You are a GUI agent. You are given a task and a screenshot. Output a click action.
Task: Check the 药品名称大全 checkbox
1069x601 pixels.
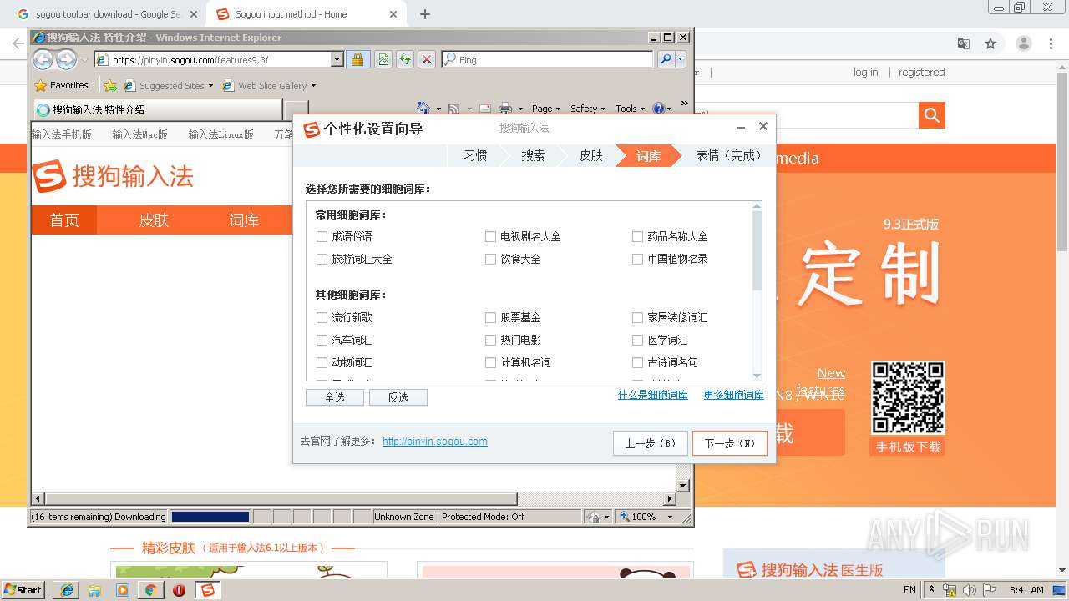(x=638, y=237)
